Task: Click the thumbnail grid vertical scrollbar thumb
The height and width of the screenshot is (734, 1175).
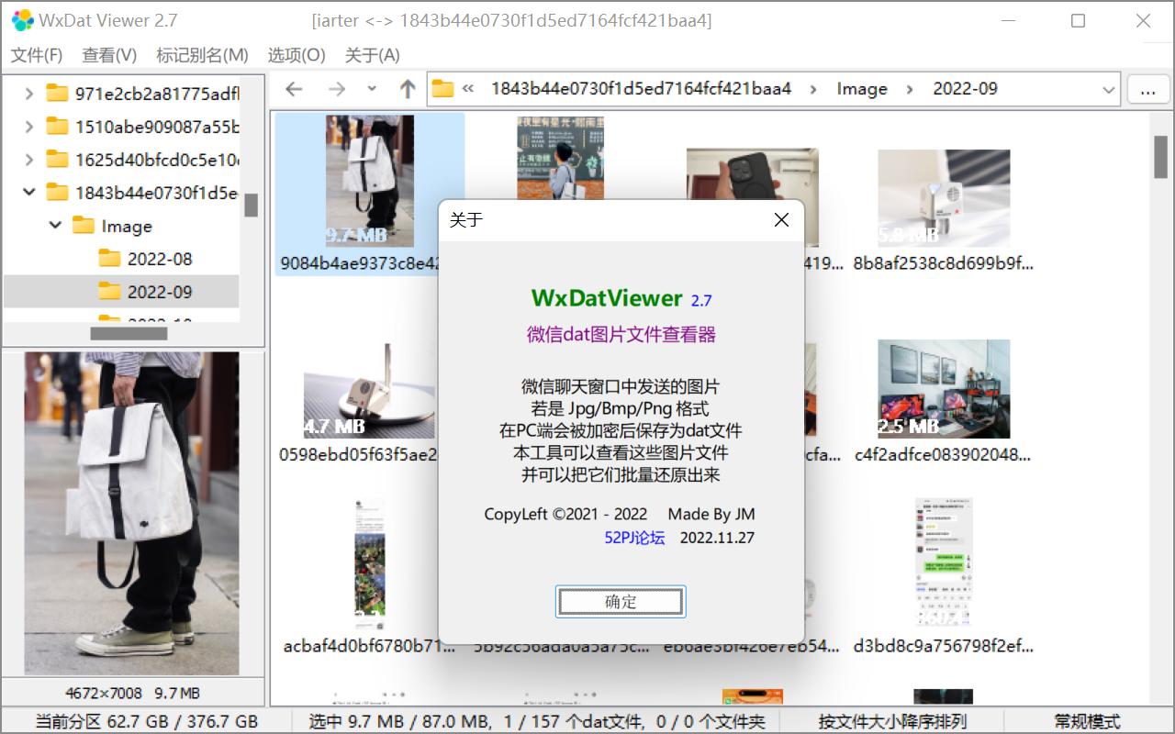Action: click(1160, 156)
